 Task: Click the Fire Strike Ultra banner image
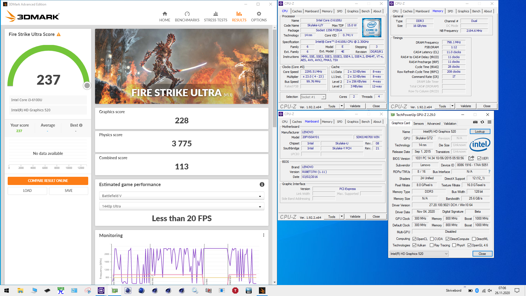[182, 66]
